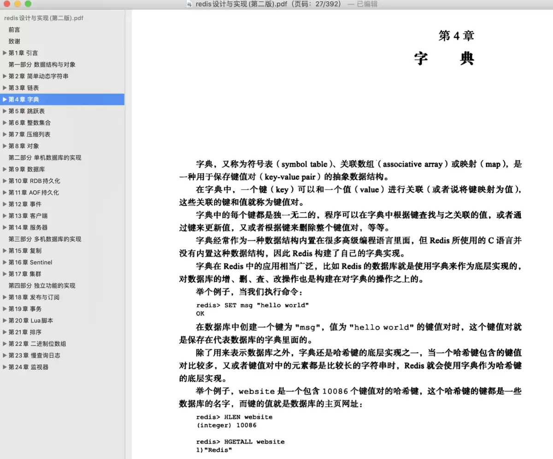Select the 第12章 事件 chapter label
The image size is (553, 459).
[25, 204]
